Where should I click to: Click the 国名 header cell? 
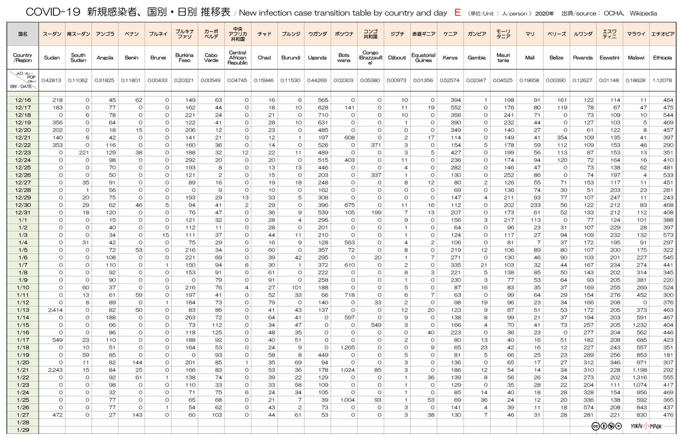(x=22, y=34)
